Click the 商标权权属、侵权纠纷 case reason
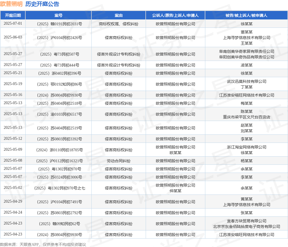This screenshot has width=288, height=247. (x=119, y=24)
